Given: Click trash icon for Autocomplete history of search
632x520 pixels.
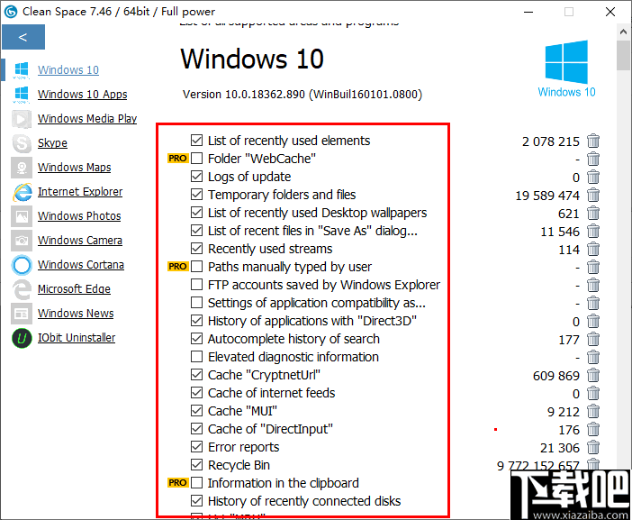Looking at the screenshot, I should click(593, 339).
